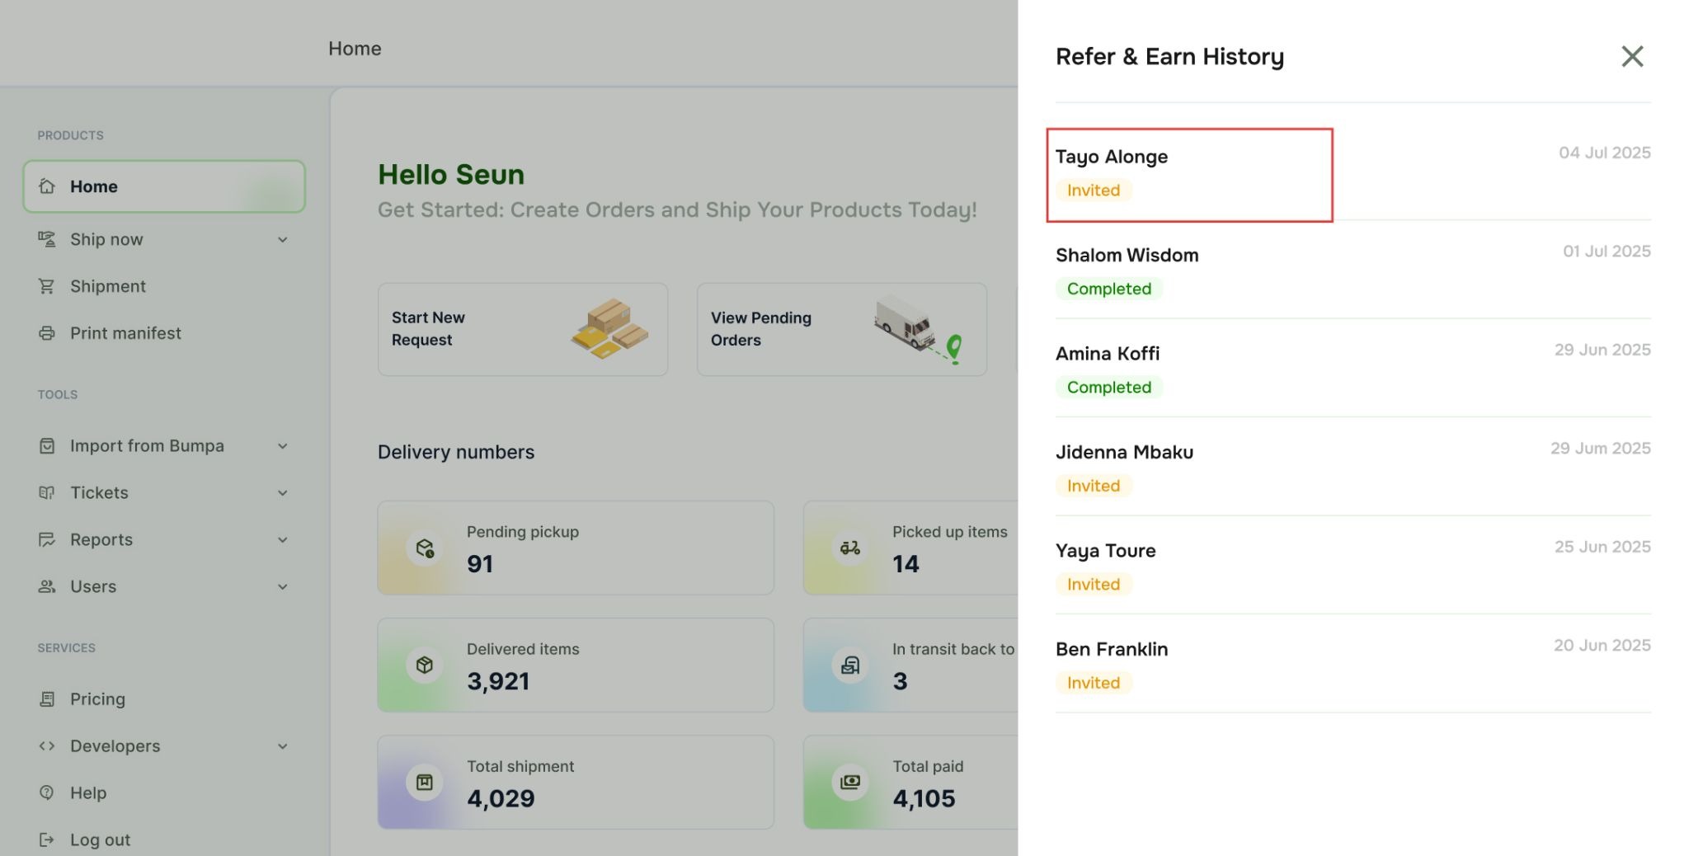Expand the Reports menu chevron
This screenshot has width=1689, height=856.
pyautogui.click(x=283, y=540)
